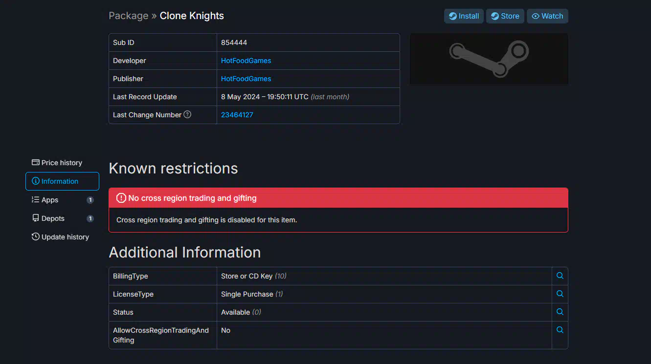This screenshot has height=364, width=651.
Task: Click help icon beside Last Change Number
Action: point(187,114)
